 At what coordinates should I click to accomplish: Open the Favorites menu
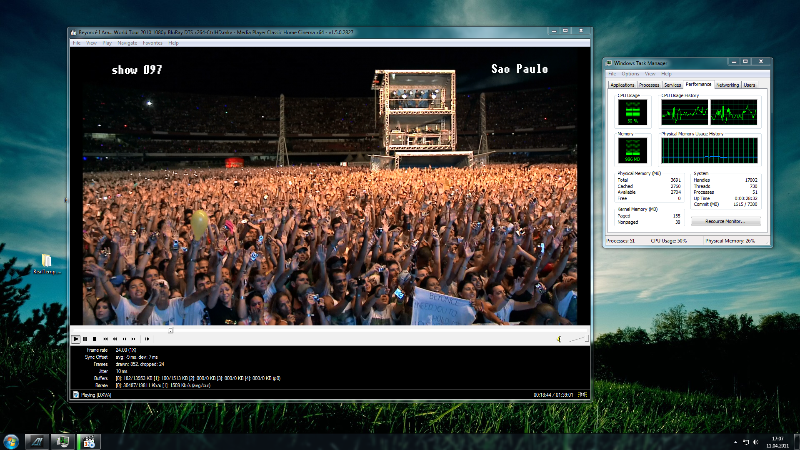coord(152,43)
